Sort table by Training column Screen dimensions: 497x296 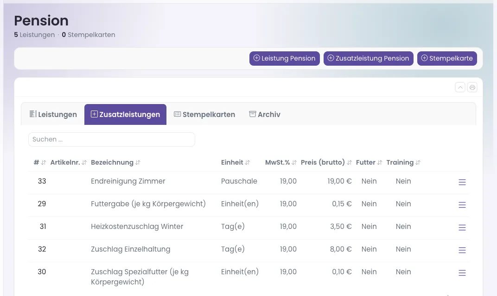[x=403, y=162]
